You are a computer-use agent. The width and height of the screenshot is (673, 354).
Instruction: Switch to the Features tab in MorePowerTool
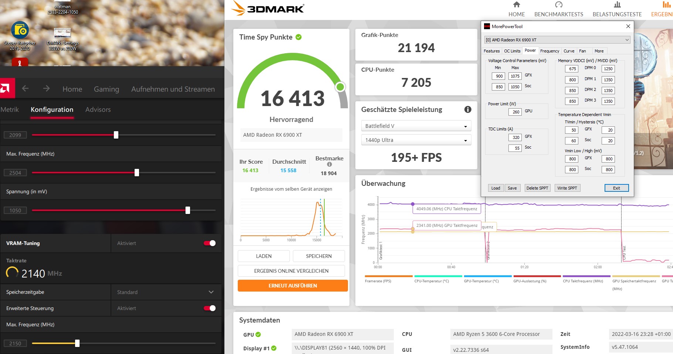coord(492,51)
